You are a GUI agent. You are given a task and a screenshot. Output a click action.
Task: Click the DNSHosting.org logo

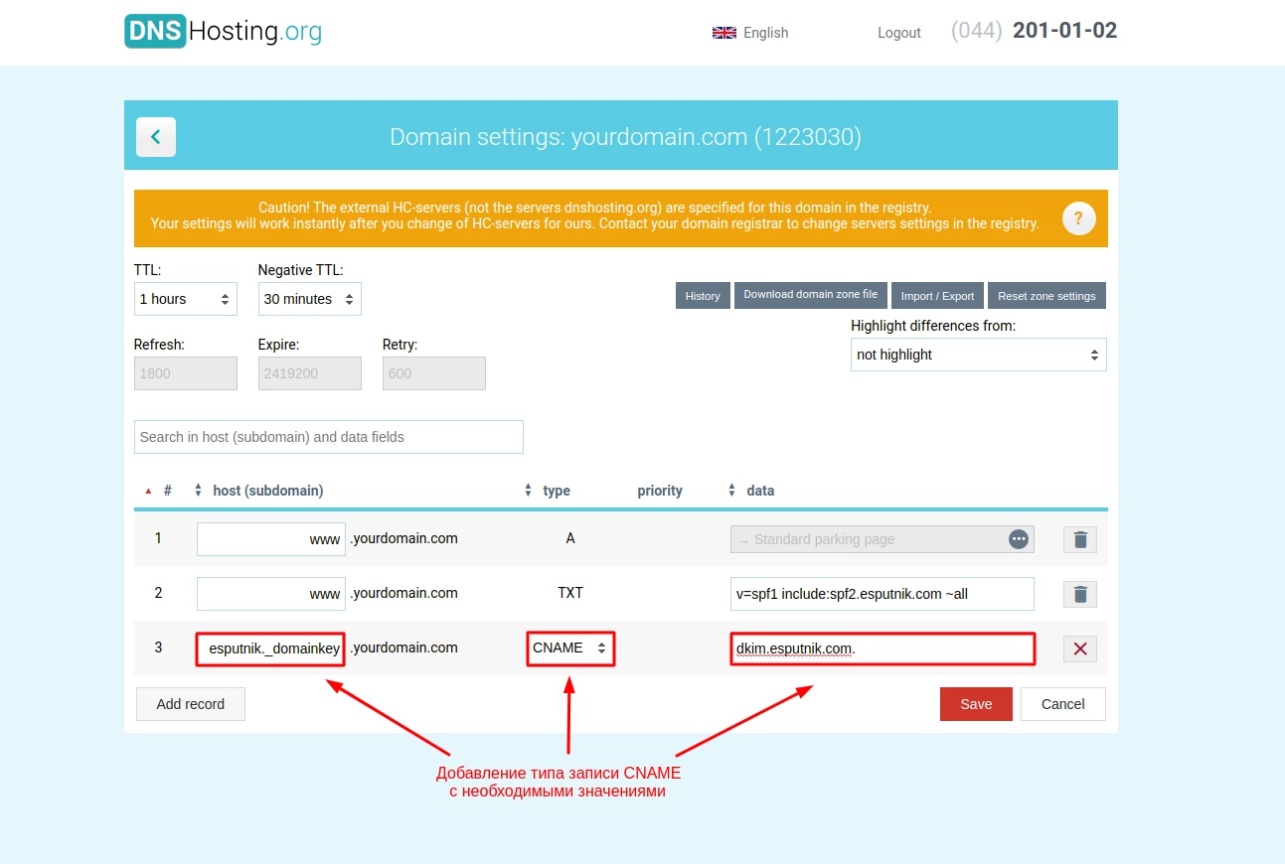pos(223,31)
